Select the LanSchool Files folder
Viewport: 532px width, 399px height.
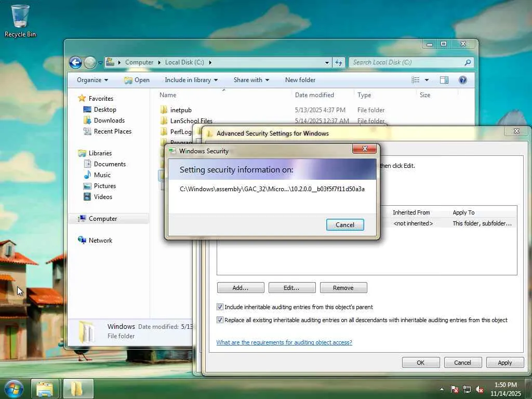click(187, 121)
